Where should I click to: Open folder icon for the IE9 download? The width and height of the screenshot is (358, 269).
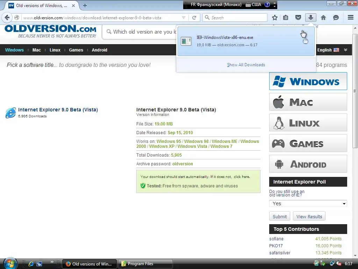coord(305,41)
